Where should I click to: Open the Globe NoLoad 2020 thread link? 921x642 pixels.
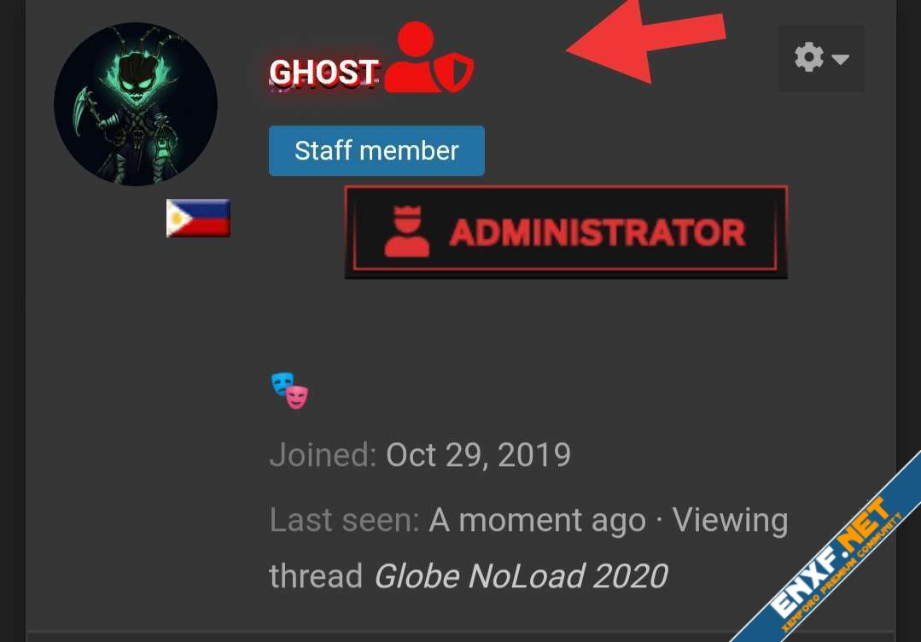521,576
